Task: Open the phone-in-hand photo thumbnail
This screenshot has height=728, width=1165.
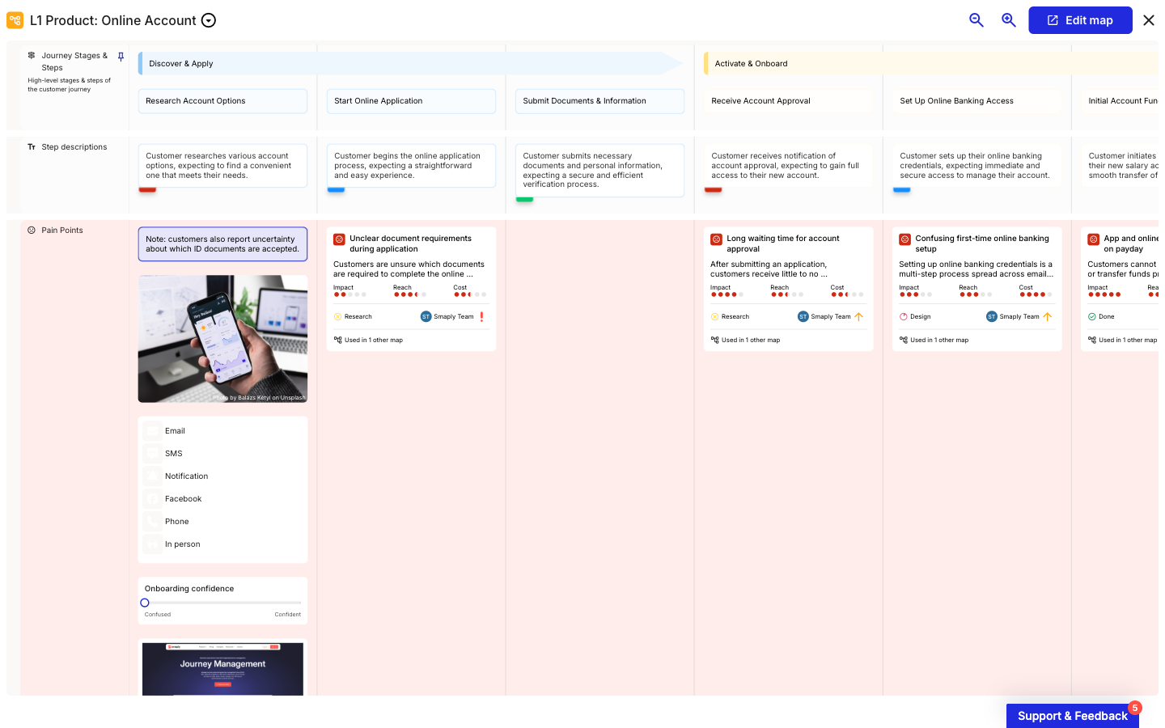Action: point(222,339)
